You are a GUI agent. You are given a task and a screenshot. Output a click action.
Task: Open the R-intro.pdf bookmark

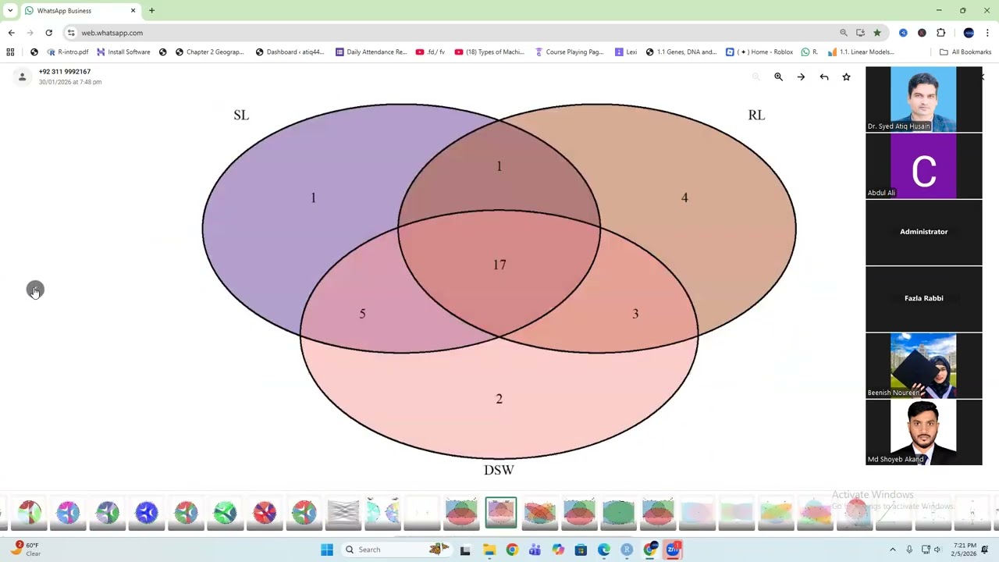[x=68, y=52]
